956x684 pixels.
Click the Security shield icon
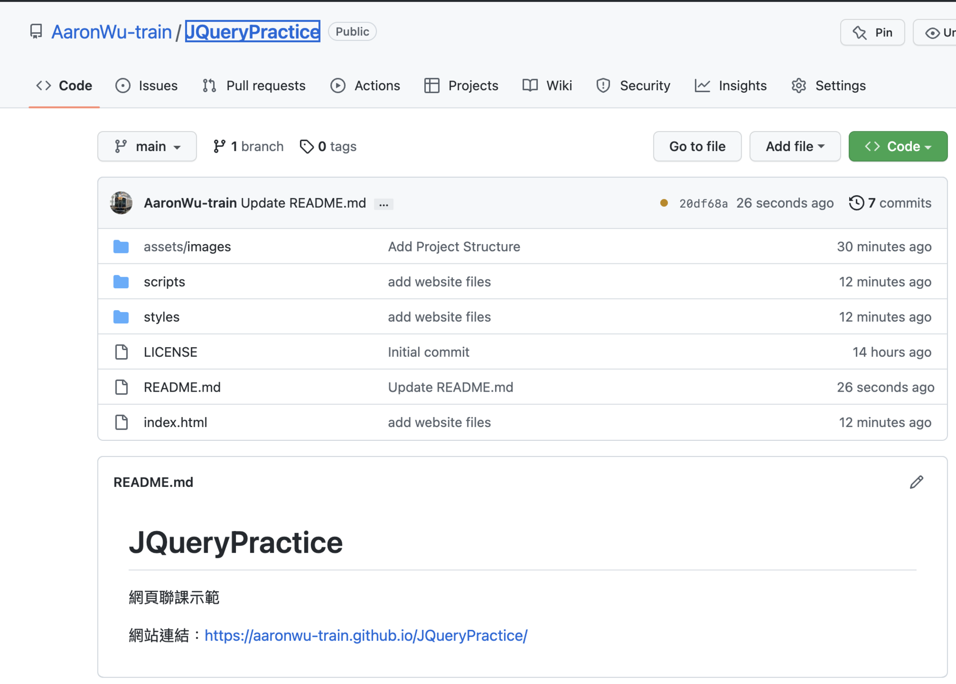coord(603,86)
